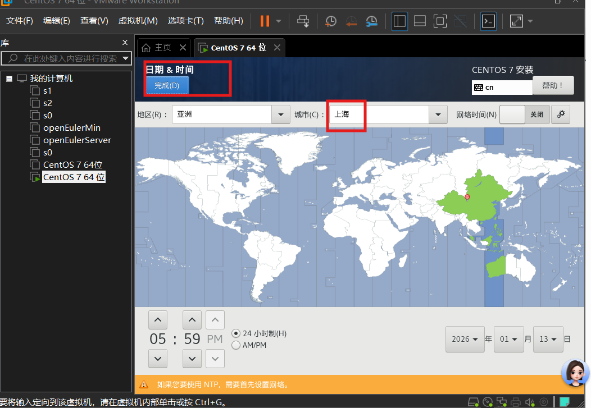Open the 虚拟机(M) menu
The width and height of the screenshot is (591, 408).
coord(138,21)
